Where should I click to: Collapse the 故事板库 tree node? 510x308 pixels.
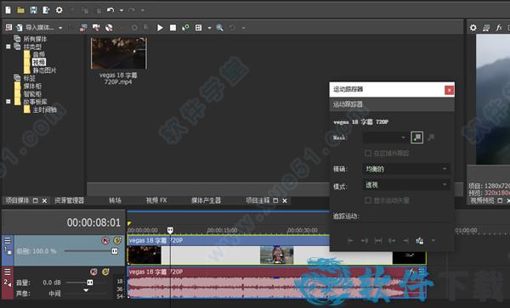click(x=8, y=102)
